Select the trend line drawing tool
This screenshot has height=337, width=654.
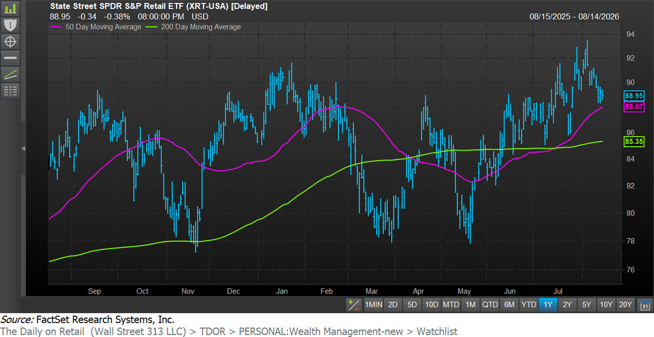coord(10,74)
